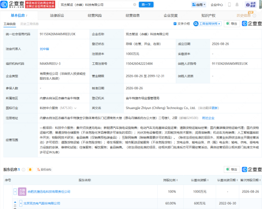Open 北京双杰电气股份有限公司 link
The image size is (262, 209).
point(41,203)
